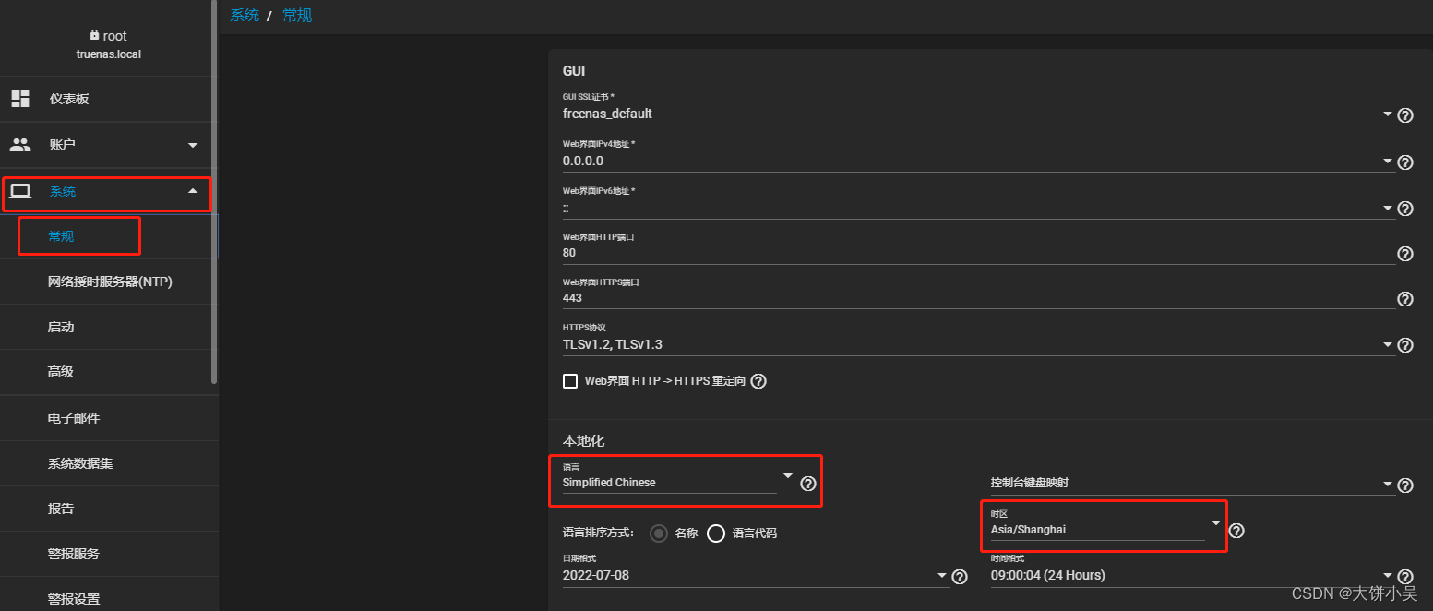Open Web界面IPv6地址 dropdown arrow
Image resolution: width=1433 pixels, height=611 pixels.
coord(1388,208)
